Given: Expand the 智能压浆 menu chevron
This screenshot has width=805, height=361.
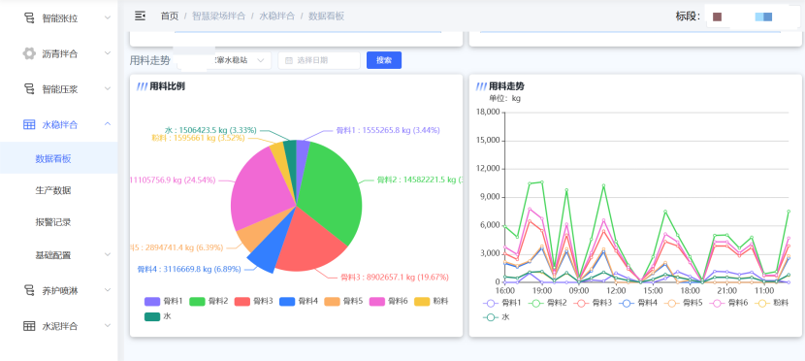Looking at the screenshot, I should tap(108, 89).
